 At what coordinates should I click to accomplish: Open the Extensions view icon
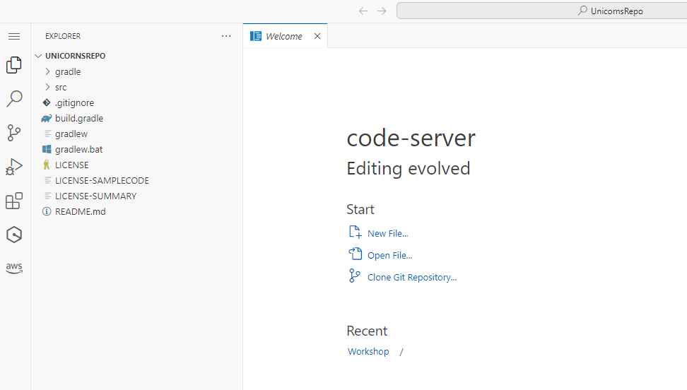point(14,201)
